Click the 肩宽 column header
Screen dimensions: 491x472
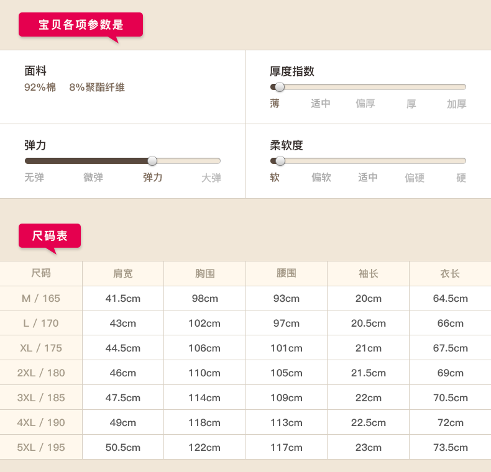point(123,273)
